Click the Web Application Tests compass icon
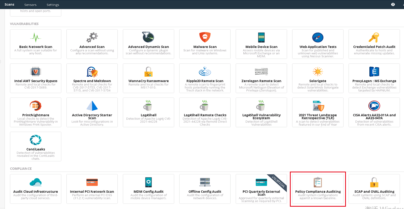Viewport: 404px width, 209px height. [318, 37]
